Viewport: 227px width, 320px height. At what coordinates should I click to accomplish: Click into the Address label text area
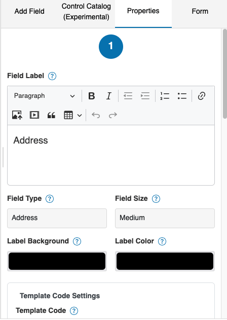click(x=111, y=155)
